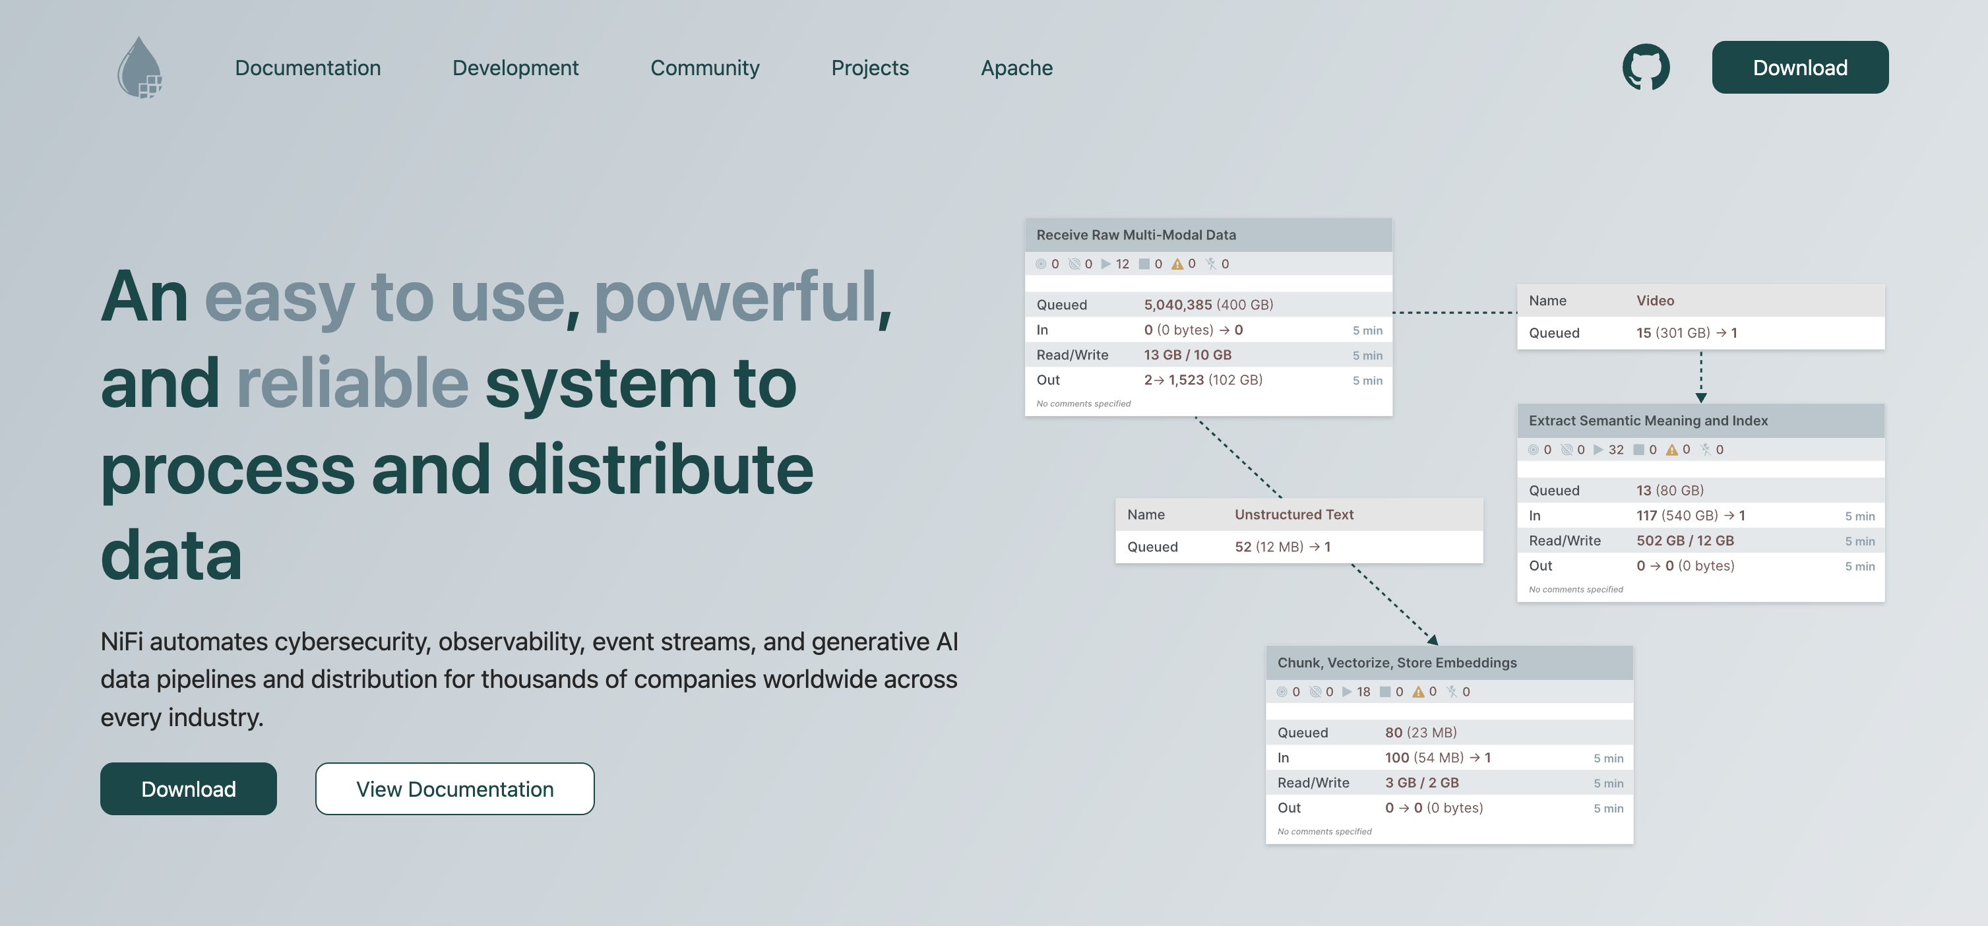Click the stopped square icon in Receive Raw Multi-Modal Data
The image size is (1988, 926).
point(1144,264)
